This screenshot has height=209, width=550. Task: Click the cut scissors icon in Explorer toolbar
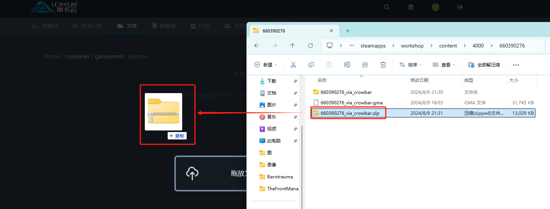tap(293, 65)
